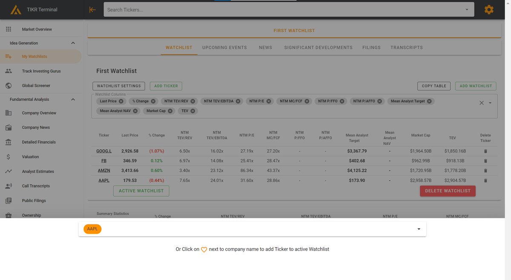Clear all watchlist columns with X

coord(482,103)
